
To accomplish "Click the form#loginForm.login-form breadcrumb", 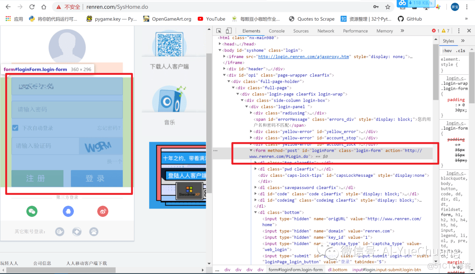I will coord(296,270).
